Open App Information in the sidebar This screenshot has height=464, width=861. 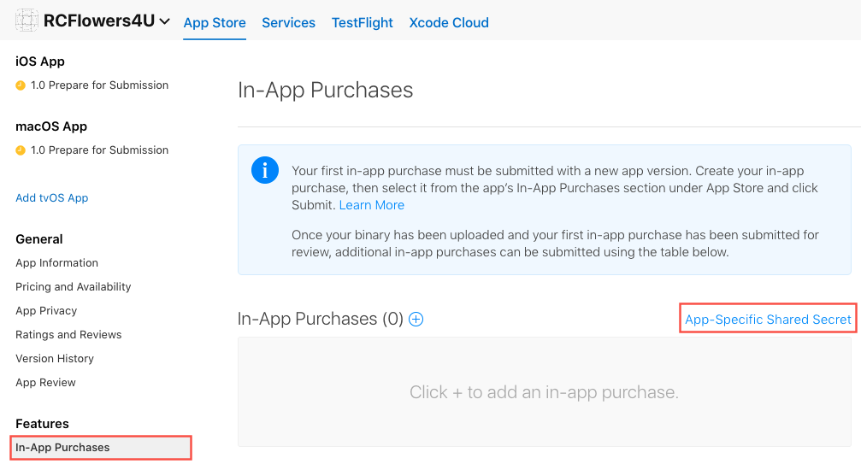pyautogui.click(x=56, y=263)
